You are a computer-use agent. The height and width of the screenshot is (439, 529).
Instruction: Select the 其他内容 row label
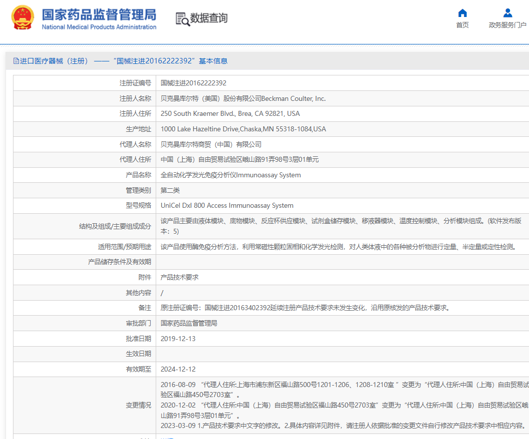click(x=138, y=293)
